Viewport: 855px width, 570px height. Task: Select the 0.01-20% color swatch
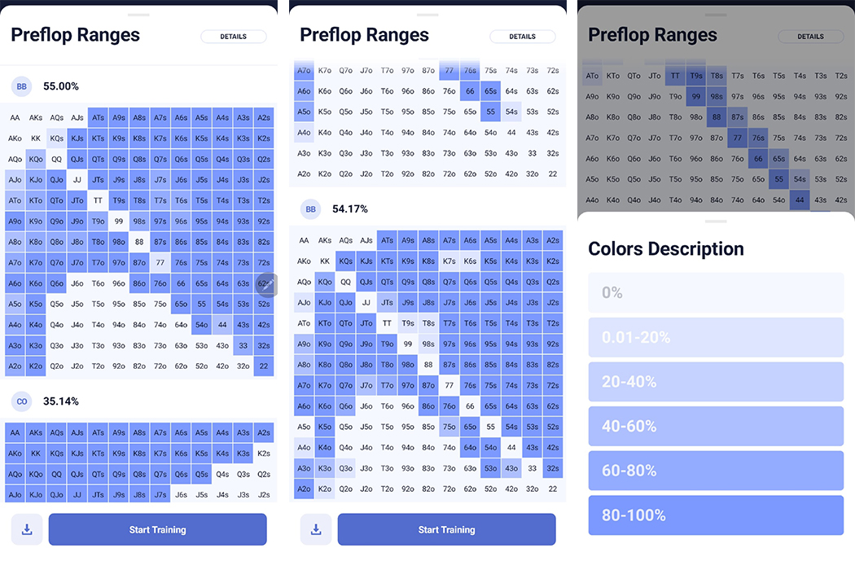click(716, 337)
